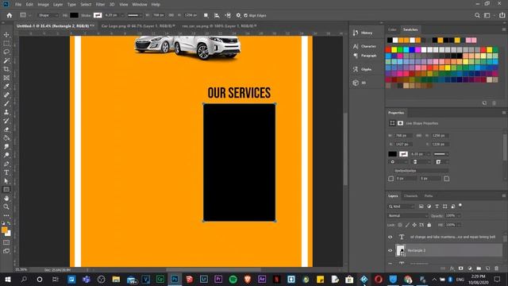Select the Move tool
The image size is (508, 286).
(6, 35)
